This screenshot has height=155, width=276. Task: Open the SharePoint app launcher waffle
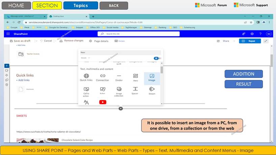coord(8,34)
